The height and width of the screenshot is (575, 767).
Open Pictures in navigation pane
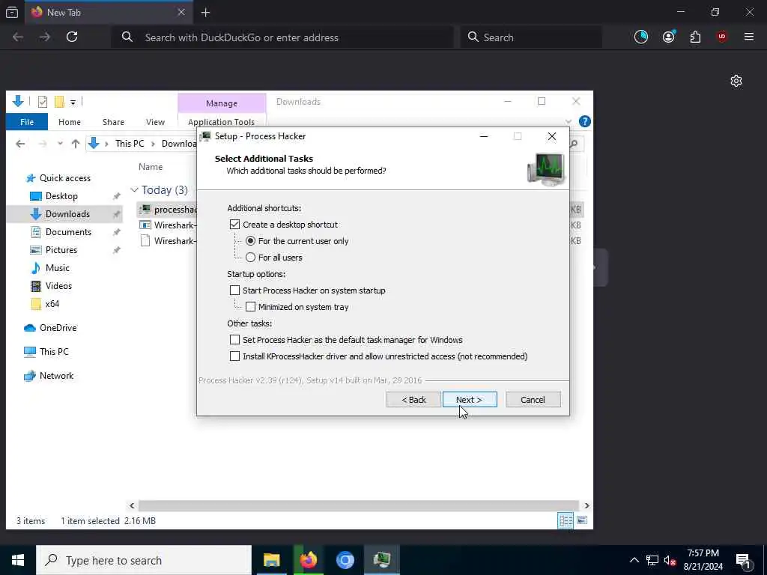(61, 250)
